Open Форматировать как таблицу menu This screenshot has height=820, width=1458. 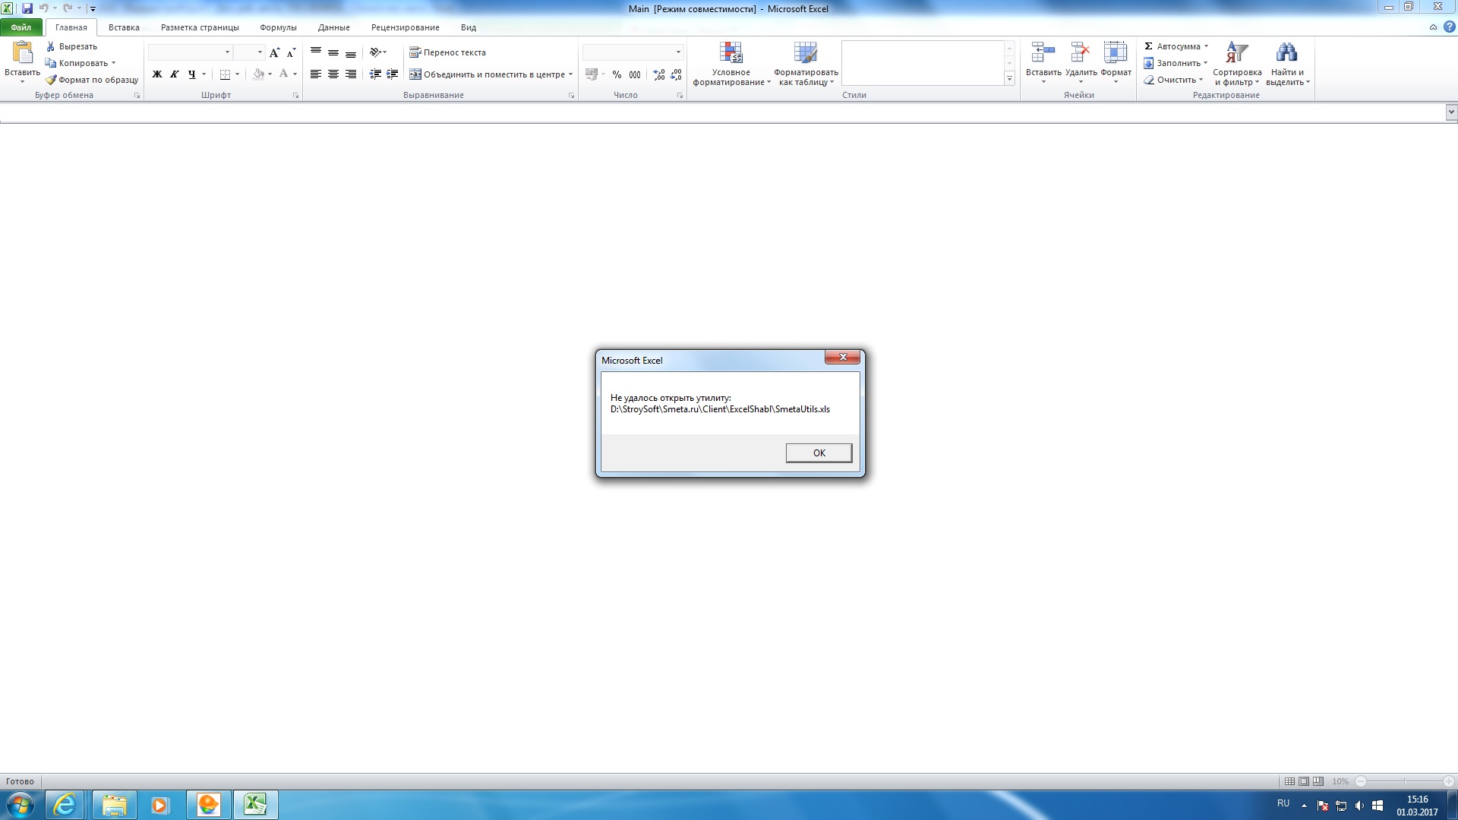pos(806,64)
